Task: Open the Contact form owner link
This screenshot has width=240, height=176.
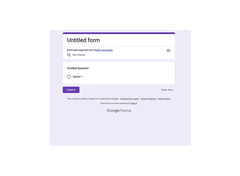Action: (x=129, y=99)
